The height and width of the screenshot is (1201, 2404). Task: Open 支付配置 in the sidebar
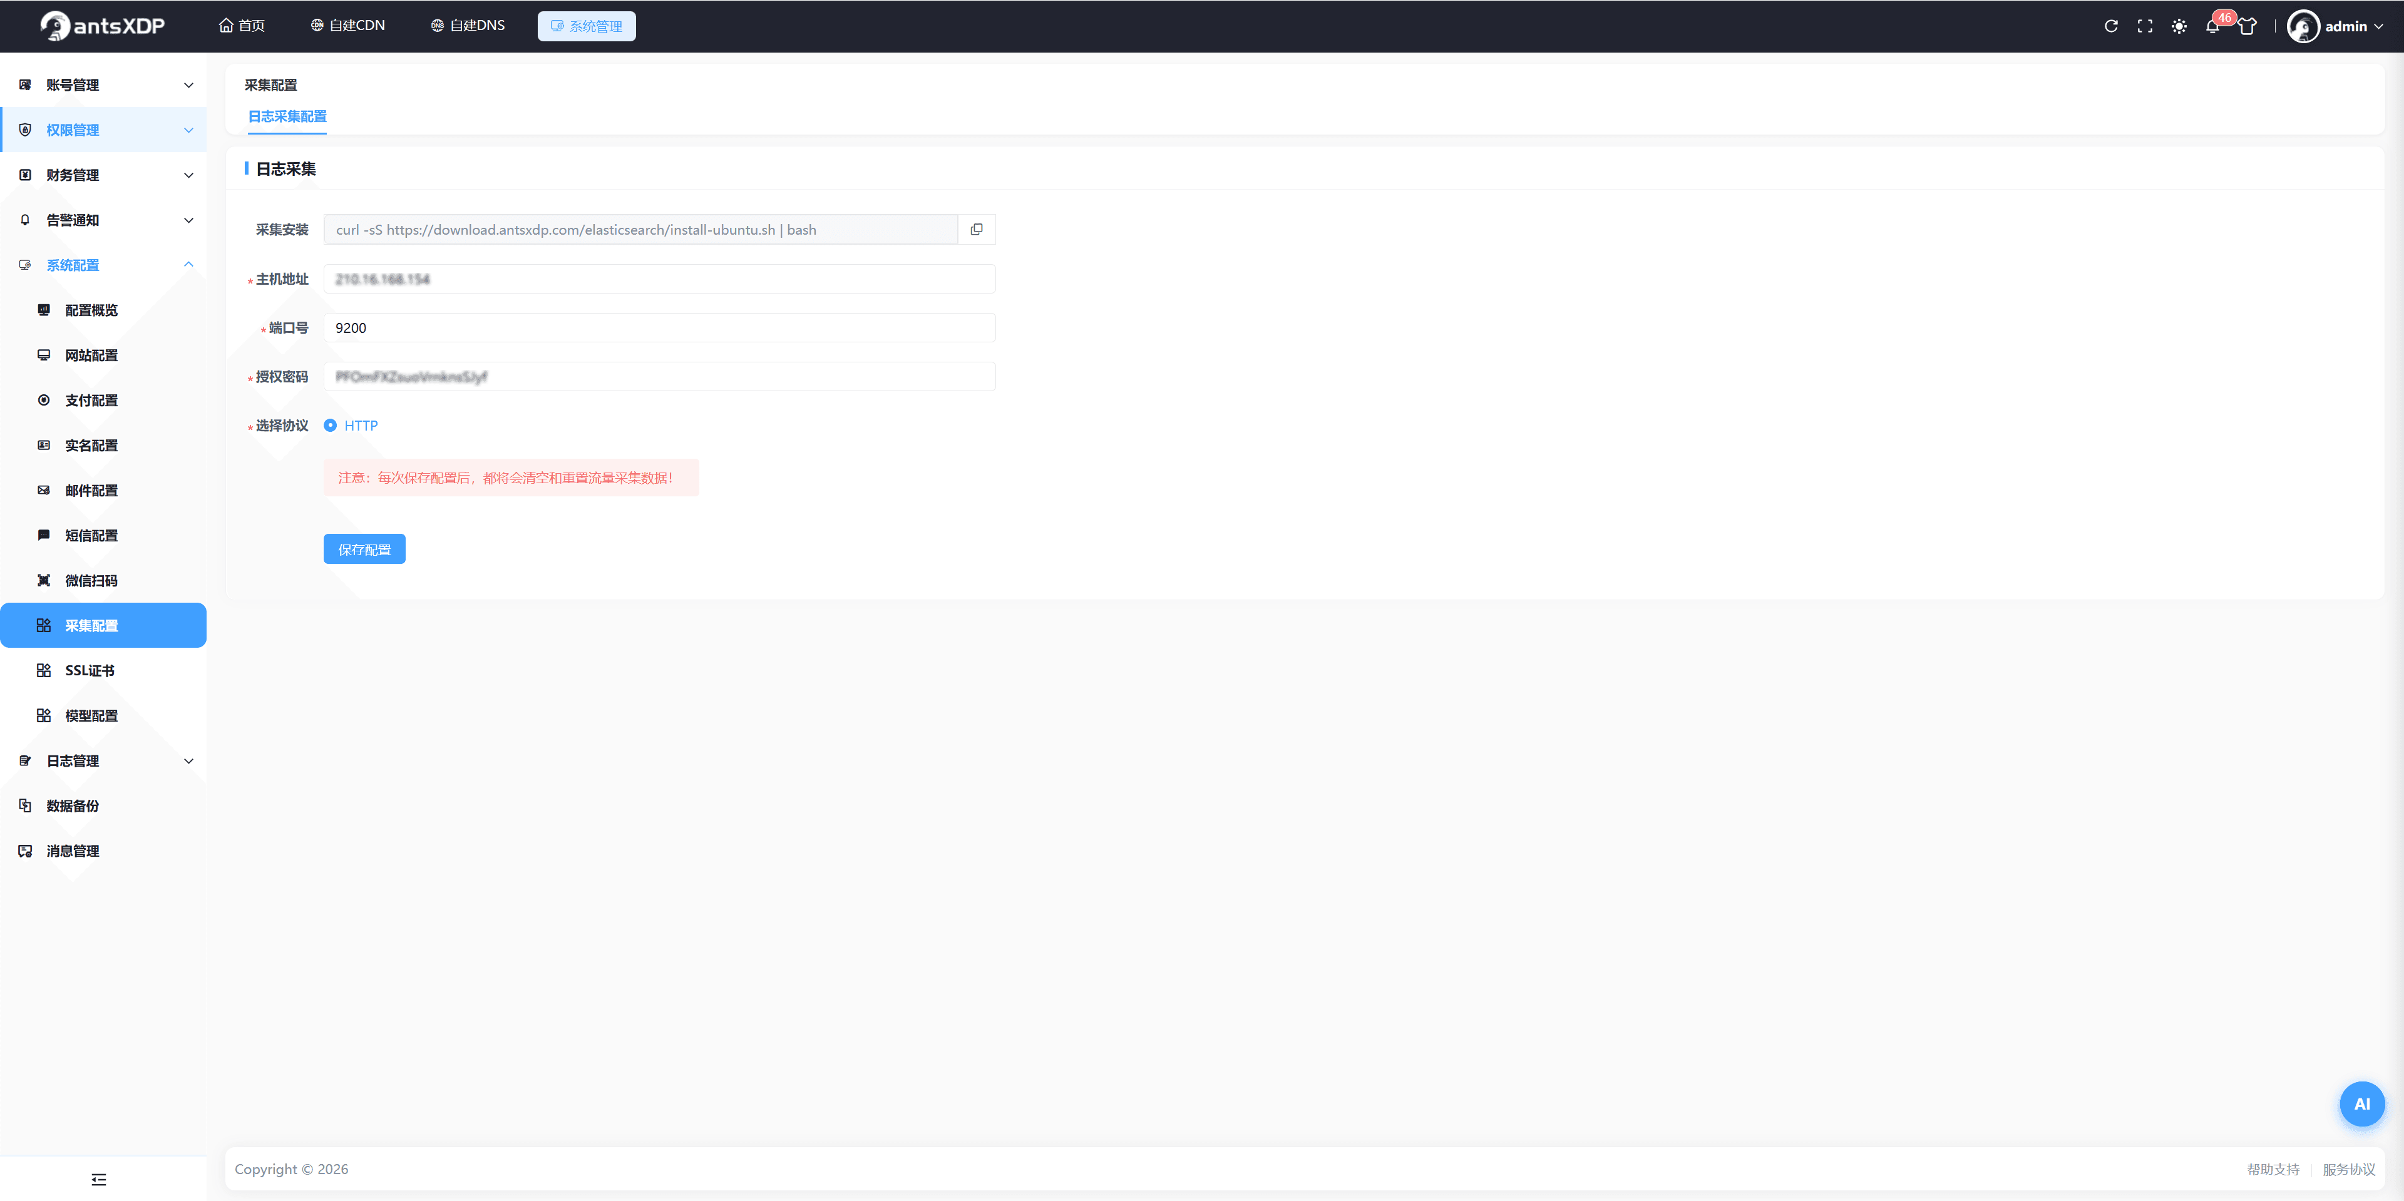[x=103, y=401]
